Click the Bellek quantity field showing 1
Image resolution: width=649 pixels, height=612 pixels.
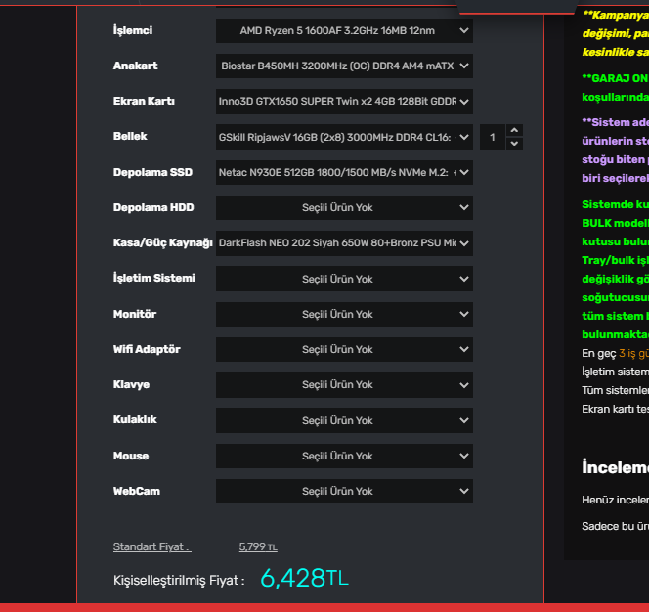[x=493, y=137]
